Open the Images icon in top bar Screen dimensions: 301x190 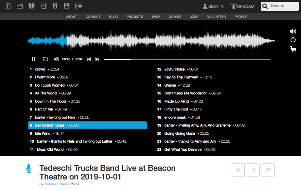point(78,6)
